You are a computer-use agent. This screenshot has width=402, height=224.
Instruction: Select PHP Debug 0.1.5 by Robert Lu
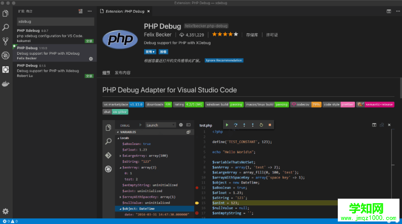(55, 70)
